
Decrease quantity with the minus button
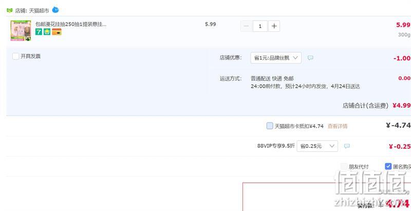pos(247,26)
